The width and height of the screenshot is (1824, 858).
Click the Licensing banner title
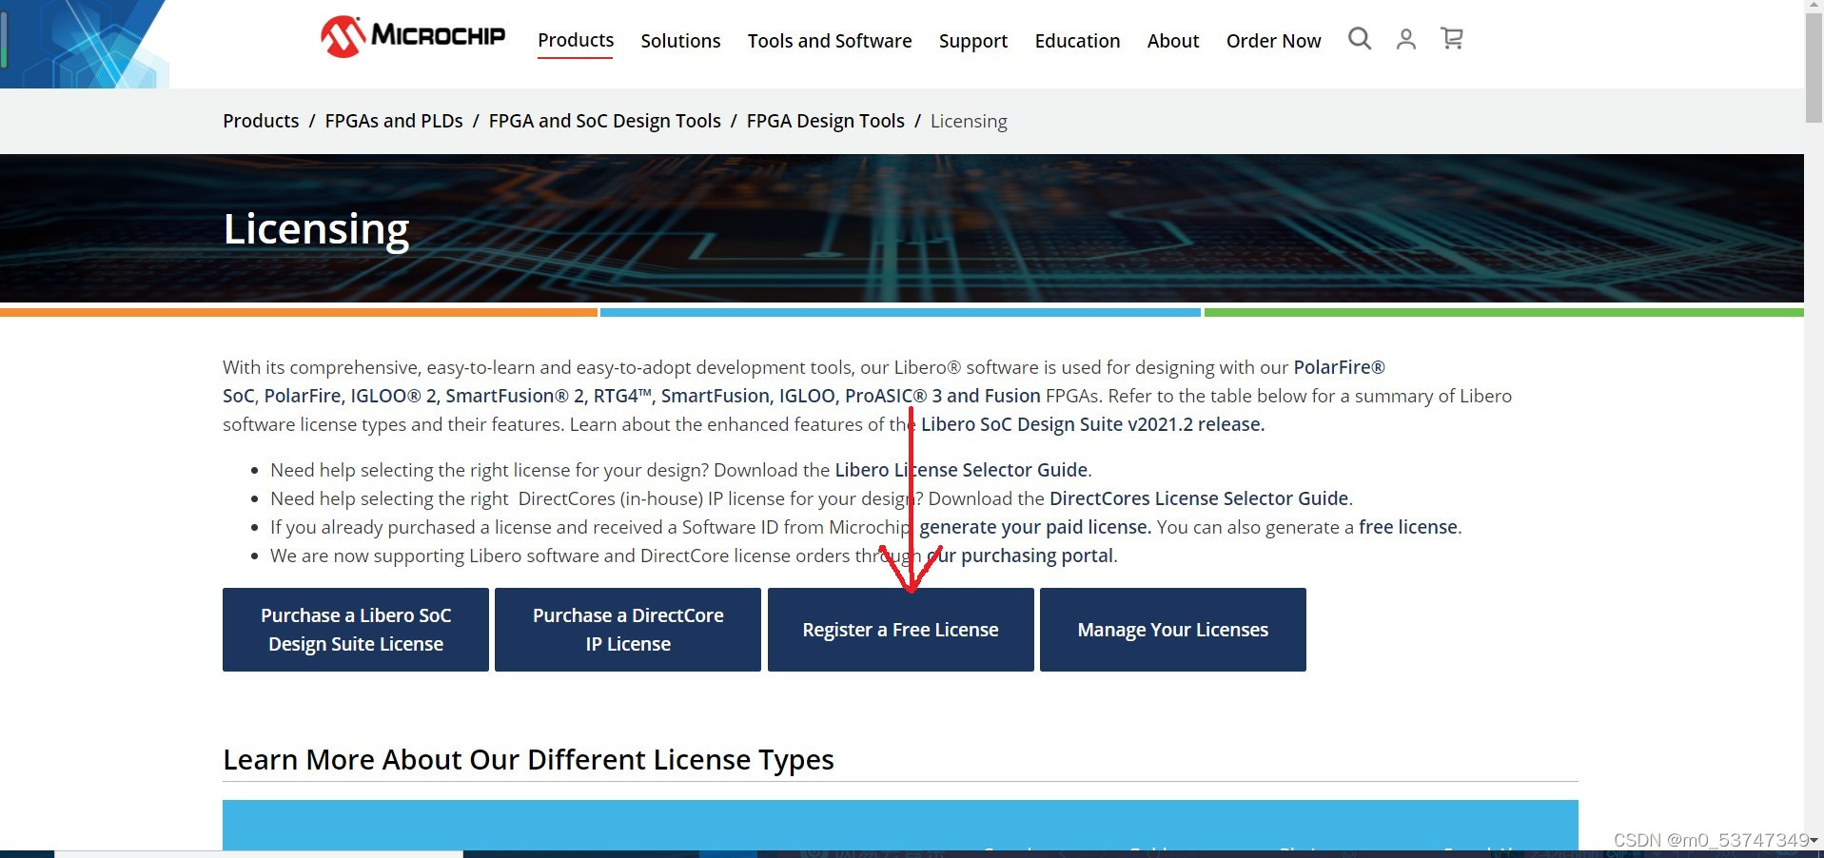click(316, 229)
